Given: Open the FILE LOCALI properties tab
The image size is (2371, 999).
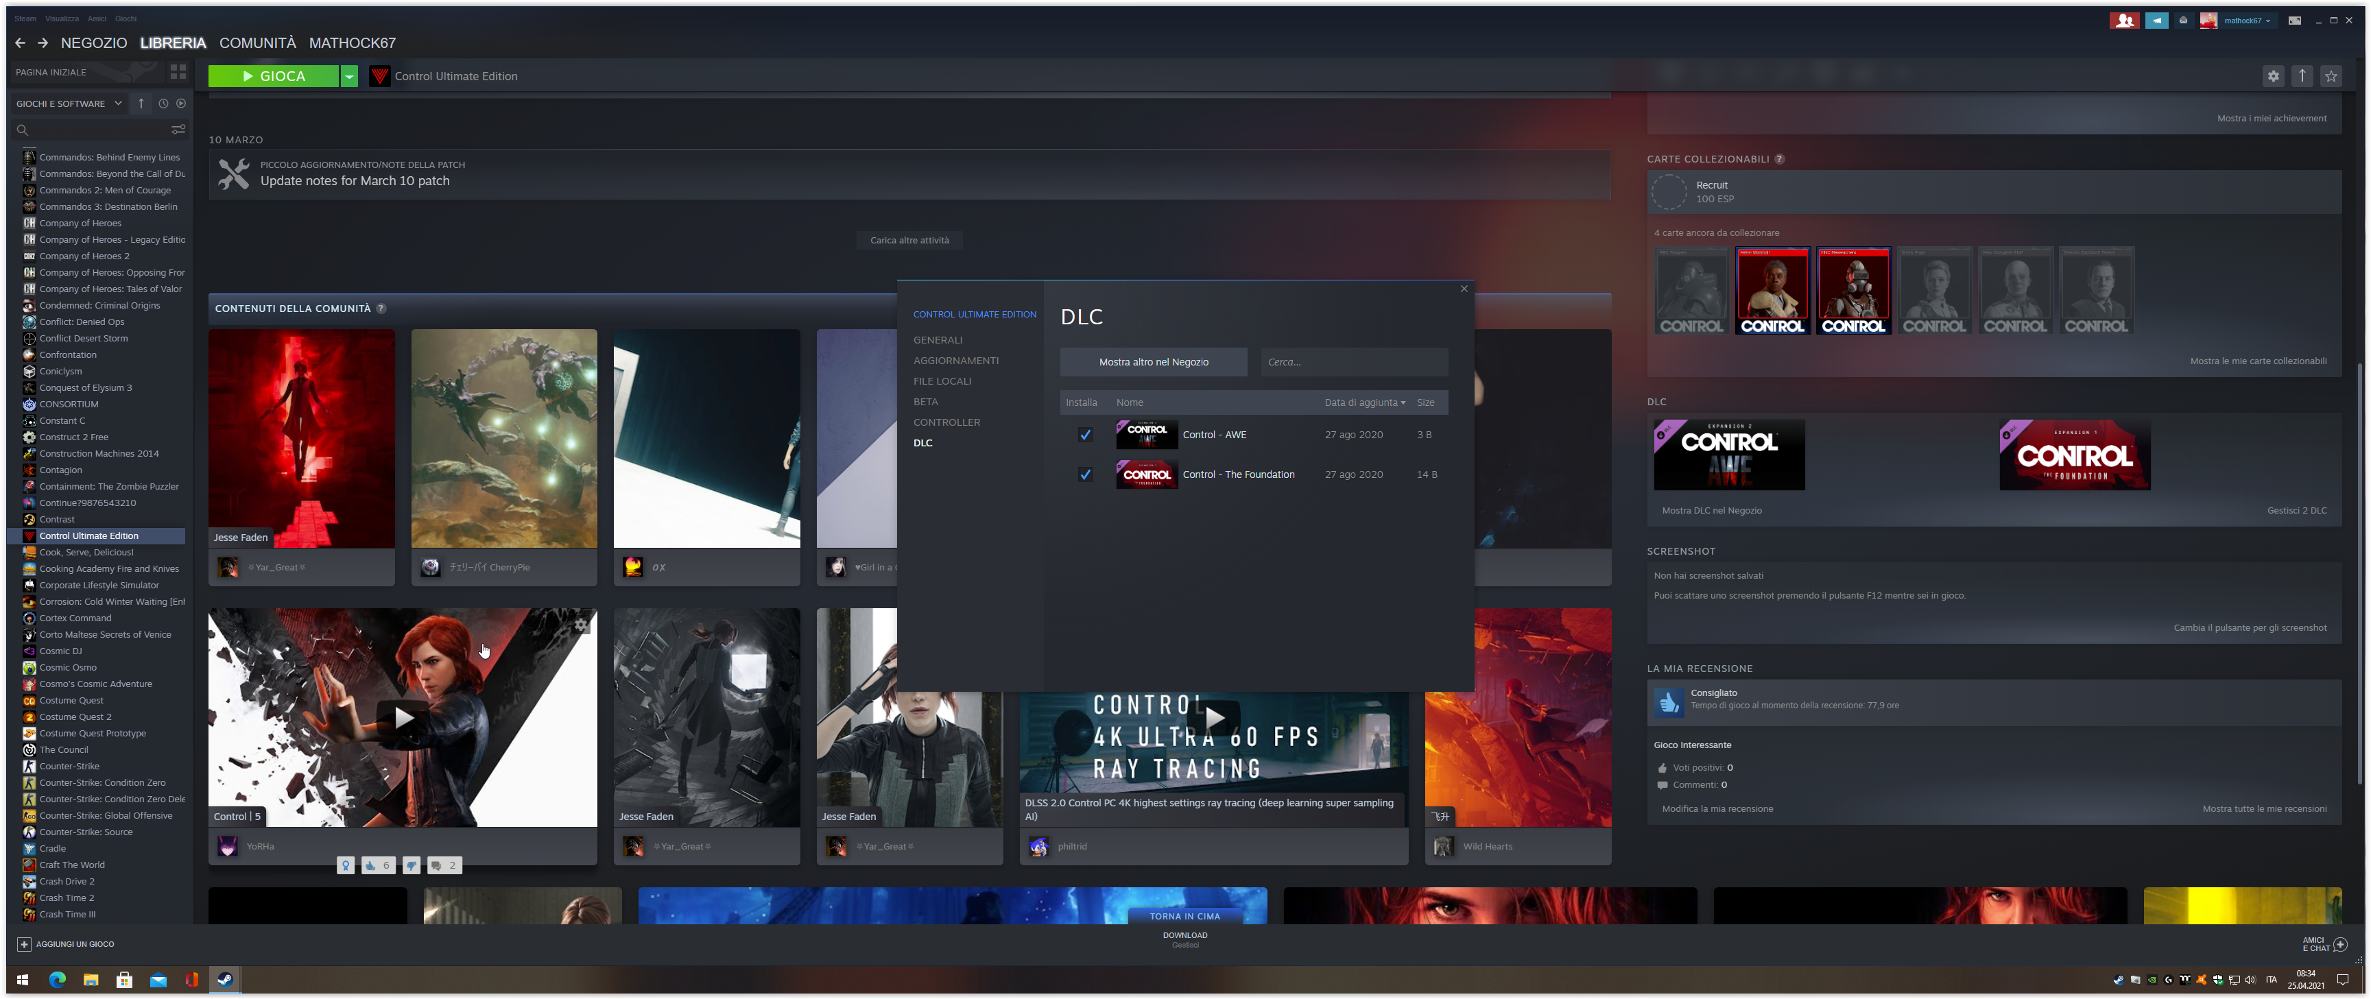Looking at the screenshot, I should (942, 381).
